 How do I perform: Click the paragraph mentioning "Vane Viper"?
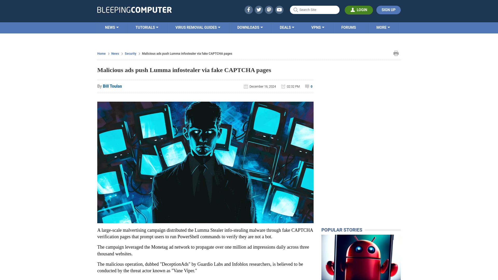click(x=205, y=267)
